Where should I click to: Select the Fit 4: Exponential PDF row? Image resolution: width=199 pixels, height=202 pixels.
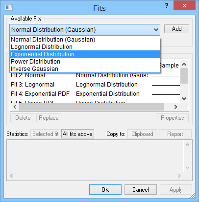95,94
